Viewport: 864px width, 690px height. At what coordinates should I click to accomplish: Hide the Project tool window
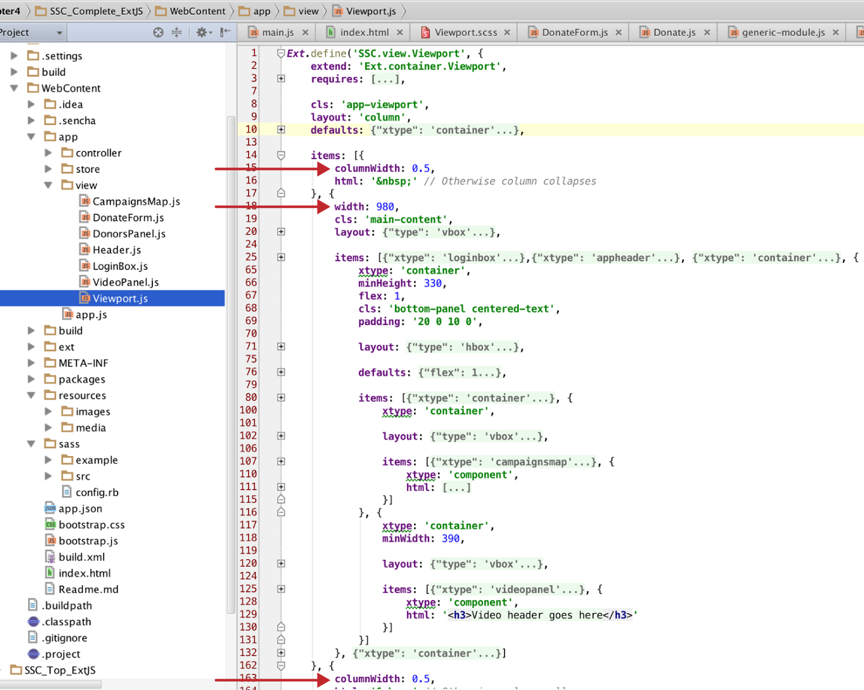225,32
